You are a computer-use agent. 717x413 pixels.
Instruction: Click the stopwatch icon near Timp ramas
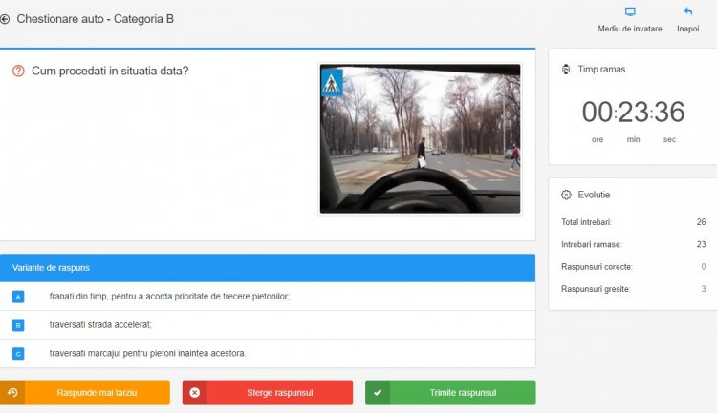tap(566, 70)
